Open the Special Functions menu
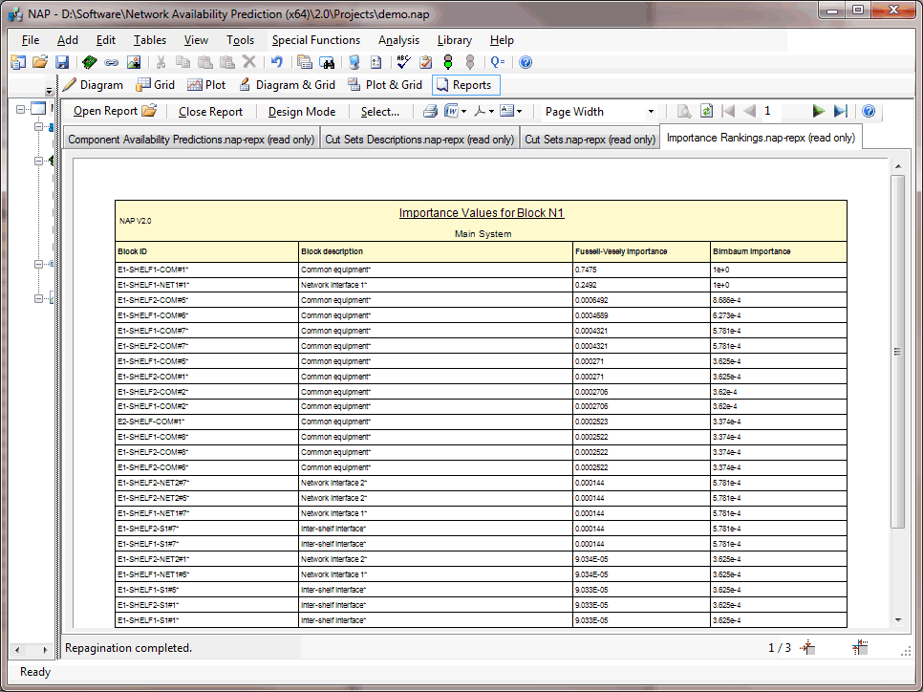This screenshot has width=923, height=692. click(x=315, y=40)
